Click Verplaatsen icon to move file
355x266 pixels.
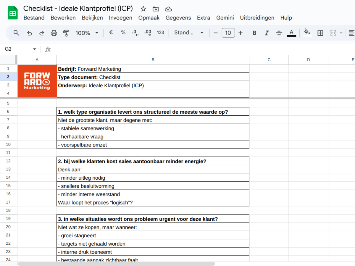156,9
